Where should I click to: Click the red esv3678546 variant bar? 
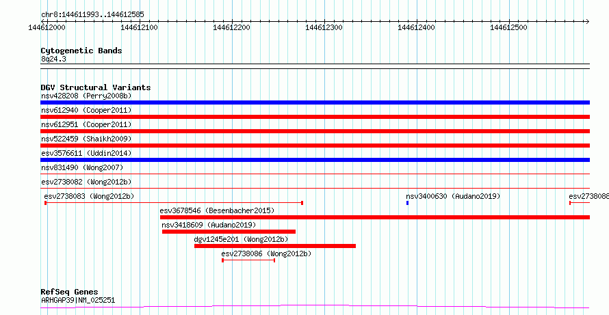point(375,217)
